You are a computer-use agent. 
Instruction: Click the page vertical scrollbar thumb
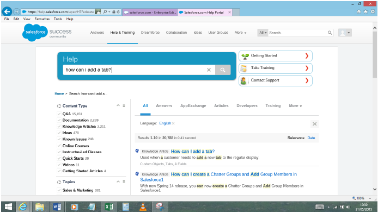tap(375, 55)
